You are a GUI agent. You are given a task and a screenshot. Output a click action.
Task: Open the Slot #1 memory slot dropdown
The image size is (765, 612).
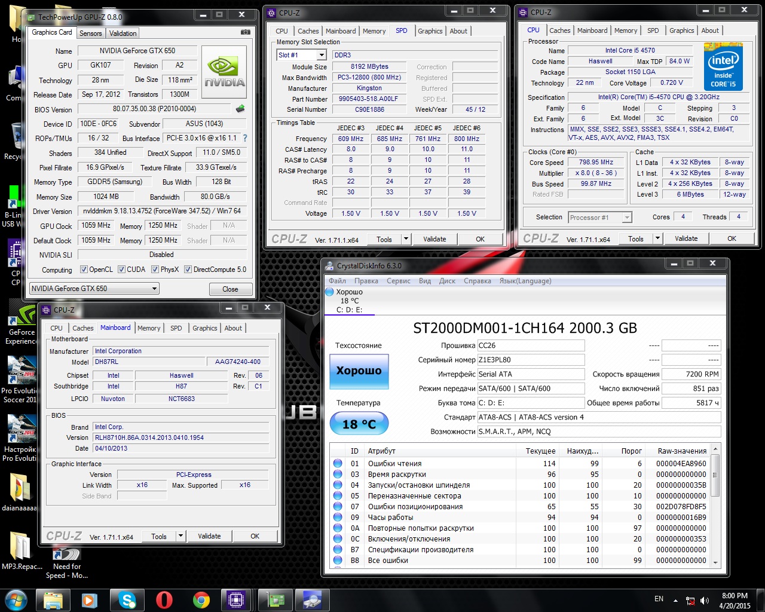321,55
